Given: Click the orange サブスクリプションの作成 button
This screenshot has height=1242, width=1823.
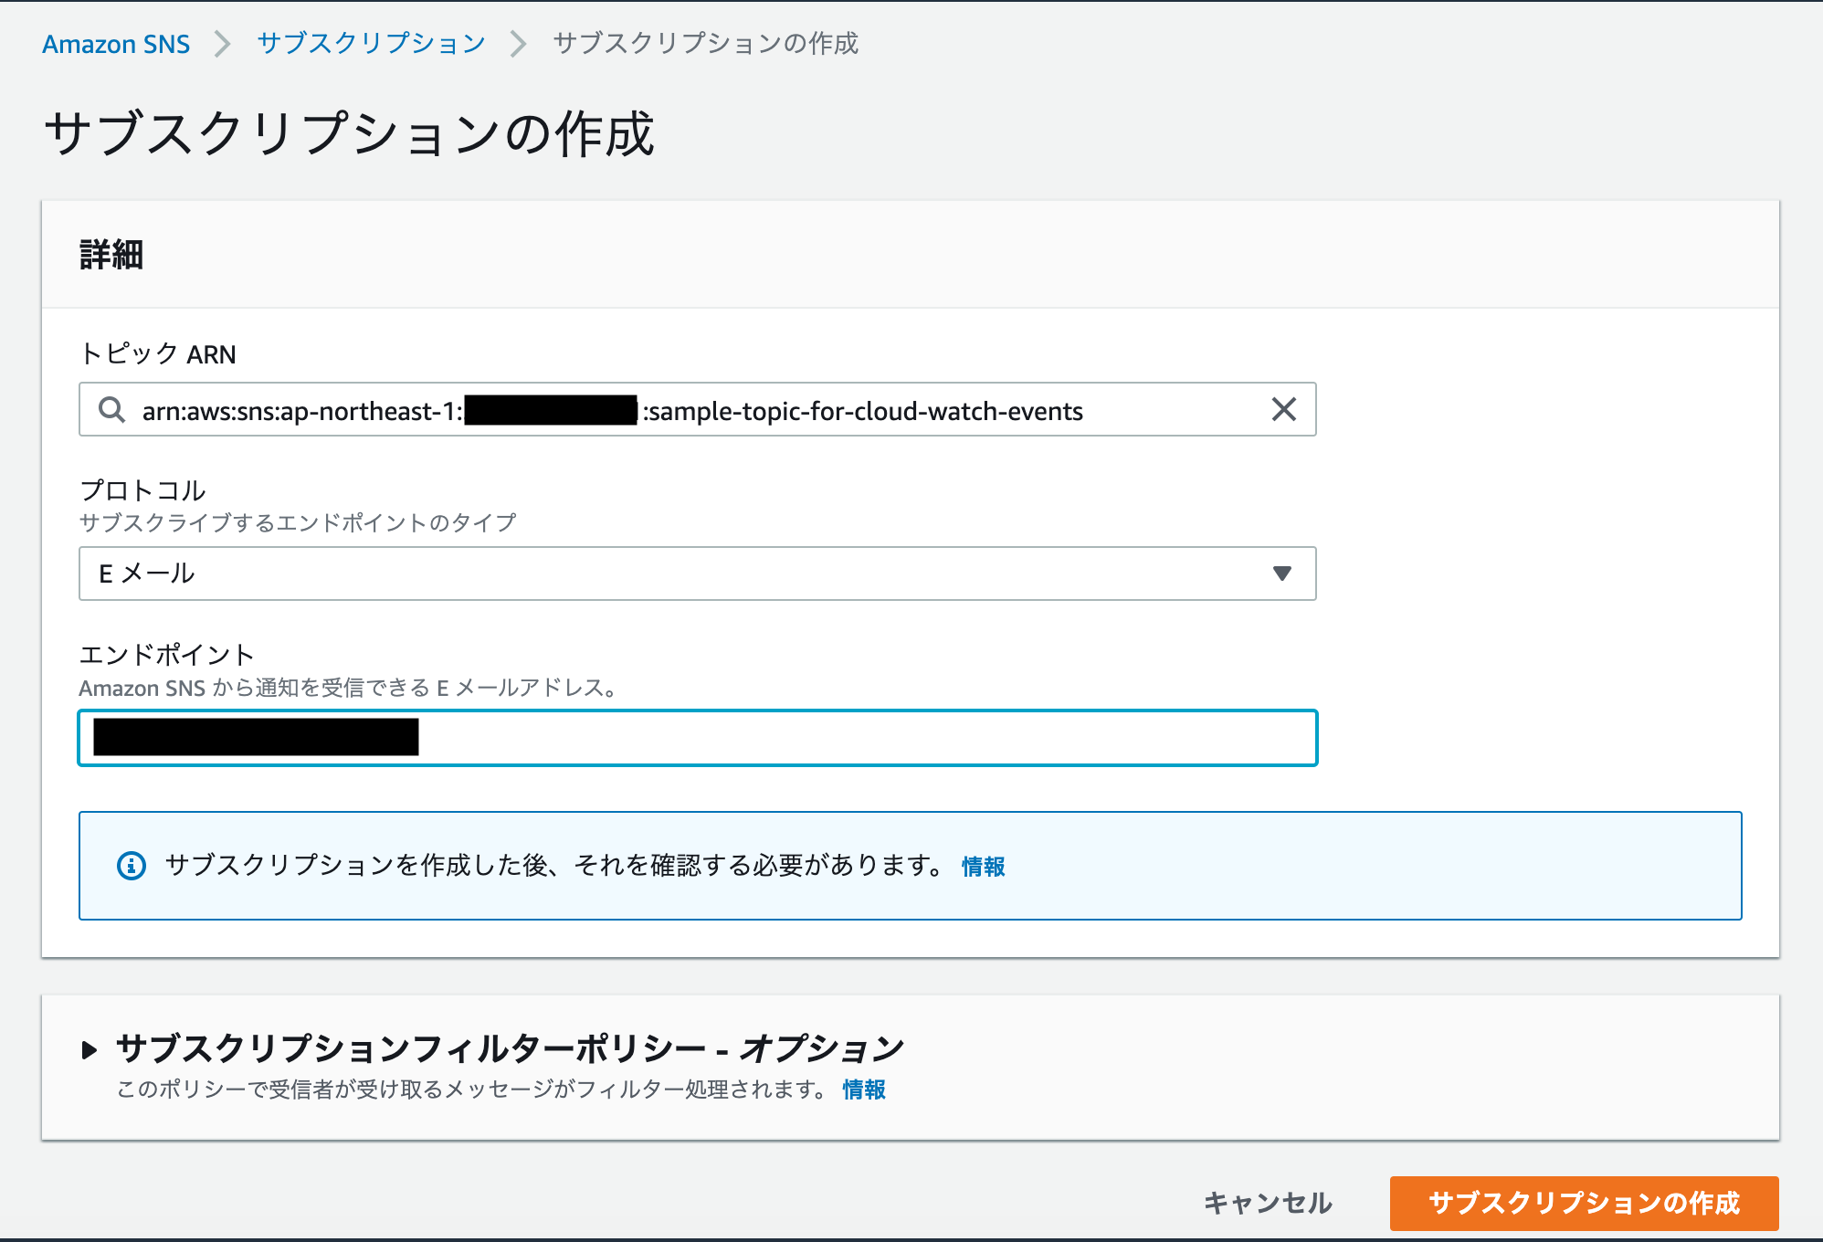Looking at the screenshot, I should click(1584, 1203).
